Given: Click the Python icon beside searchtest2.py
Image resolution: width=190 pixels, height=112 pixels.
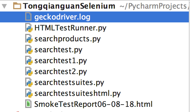Looking at the screenshot, I should coord(29,72).
